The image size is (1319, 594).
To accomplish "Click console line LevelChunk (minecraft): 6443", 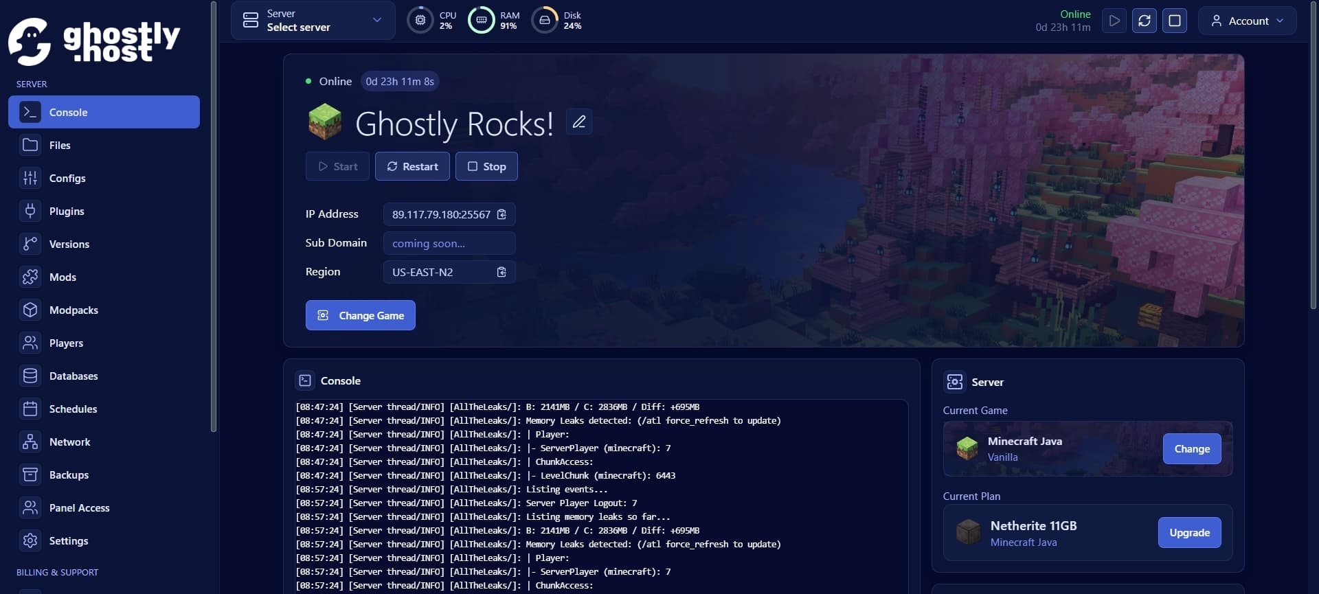I will pyautogui.click(x=486, y=475).
